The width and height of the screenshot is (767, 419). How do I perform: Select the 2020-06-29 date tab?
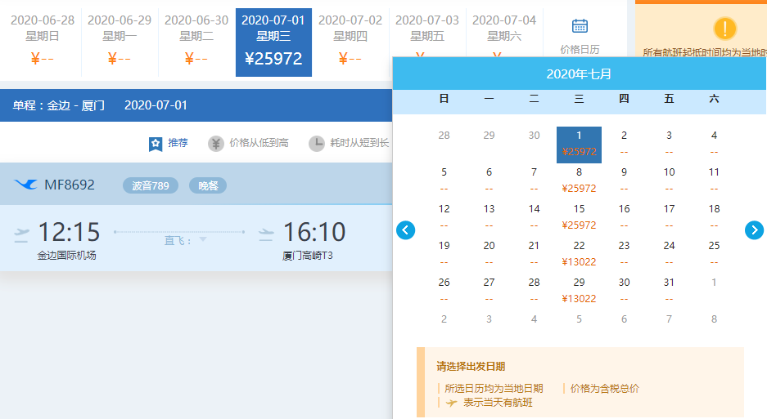120,42
